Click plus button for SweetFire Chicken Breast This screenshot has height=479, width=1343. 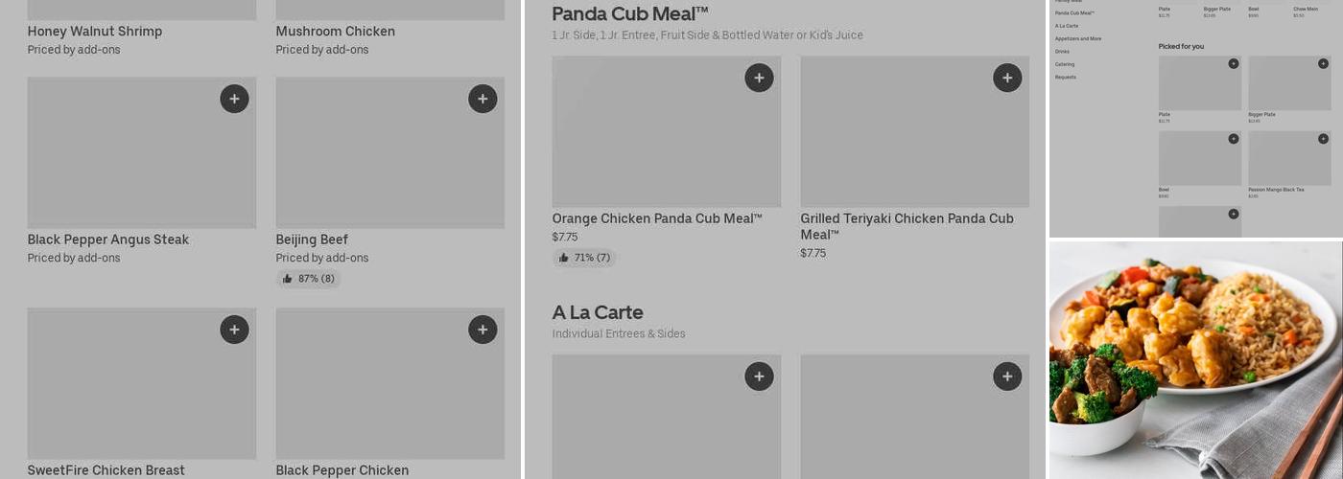tap(234, 330)
